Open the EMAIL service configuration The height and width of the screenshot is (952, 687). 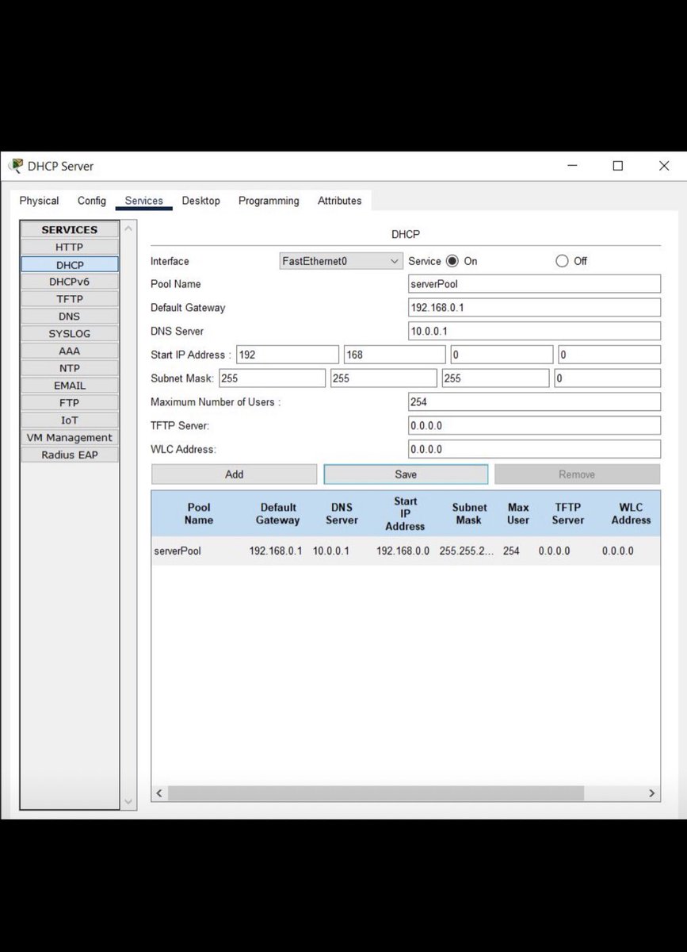tap(69, 385)
